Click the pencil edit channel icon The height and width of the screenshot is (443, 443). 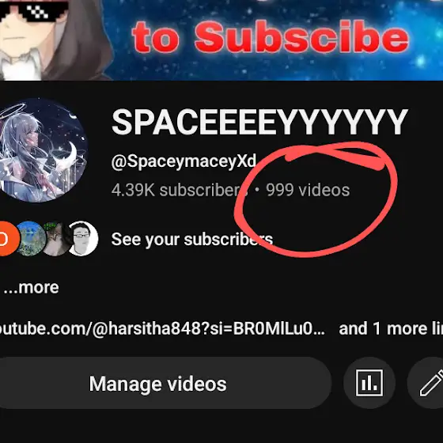pos(426,383)
